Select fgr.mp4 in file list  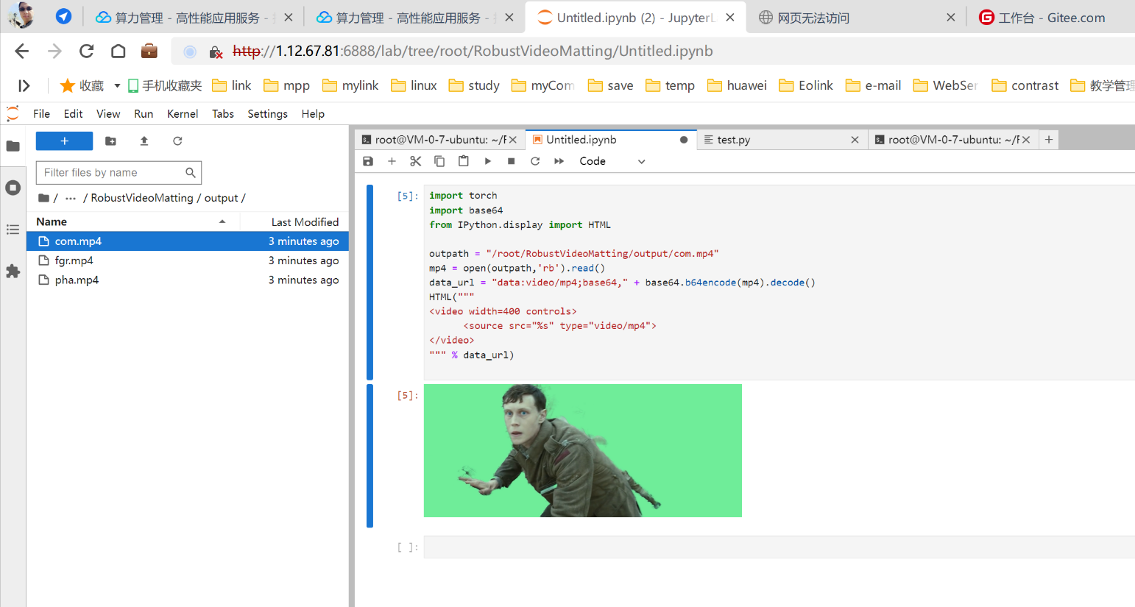tap(188, 260)
